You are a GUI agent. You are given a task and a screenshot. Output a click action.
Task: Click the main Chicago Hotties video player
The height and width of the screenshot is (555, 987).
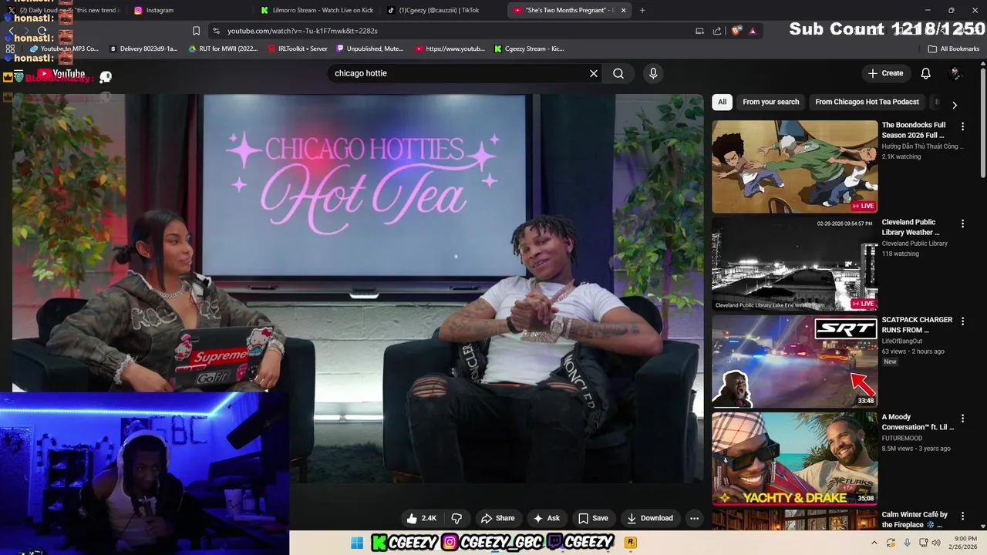tap(358, 289)
